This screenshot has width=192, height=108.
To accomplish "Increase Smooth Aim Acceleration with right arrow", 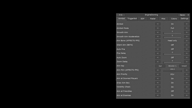I will tap(187, 37).
